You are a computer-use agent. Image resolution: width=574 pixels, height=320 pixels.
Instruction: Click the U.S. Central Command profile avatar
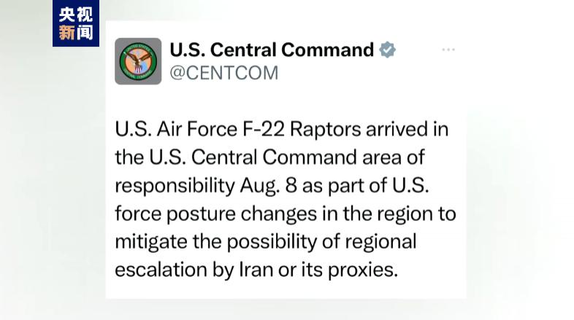tap(138, 61)
